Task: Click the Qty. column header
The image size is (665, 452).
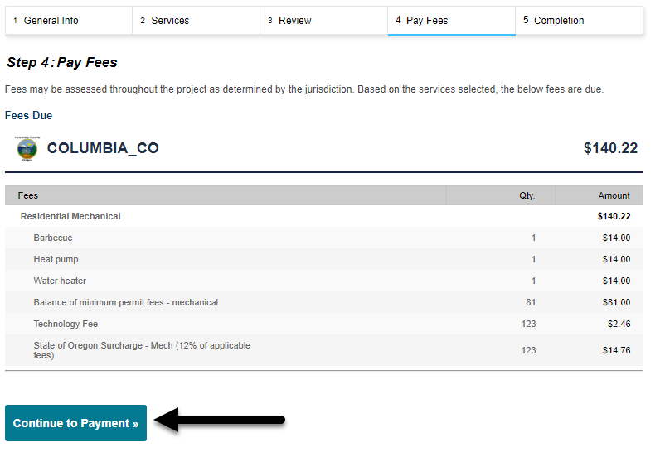Action: tap(527, 195)
